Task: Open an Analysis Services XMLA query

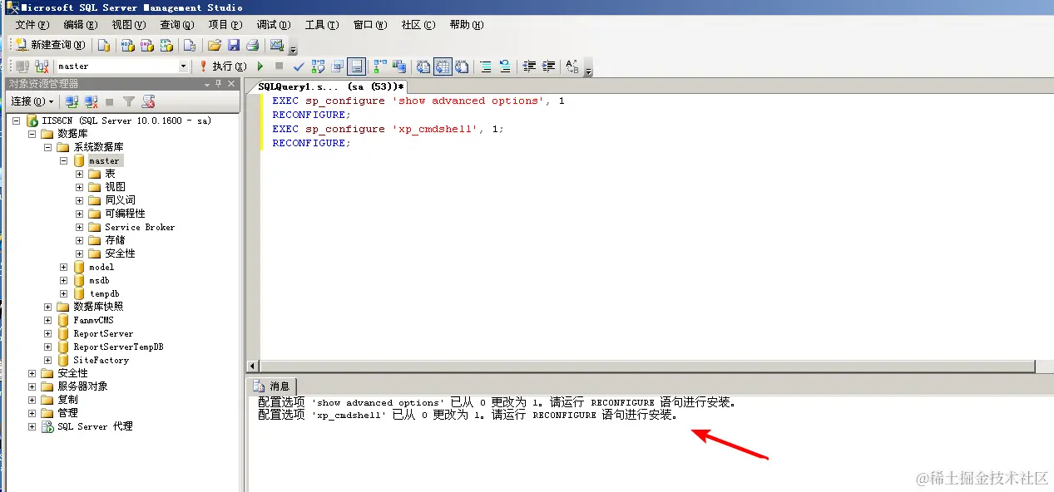Action: coord(166,45)
